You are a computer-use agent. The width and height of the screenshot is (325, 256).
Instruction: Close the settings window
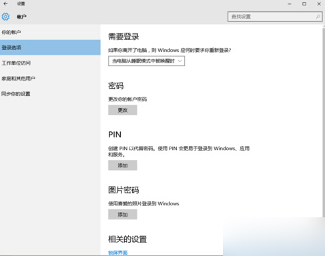pos(319,4)
